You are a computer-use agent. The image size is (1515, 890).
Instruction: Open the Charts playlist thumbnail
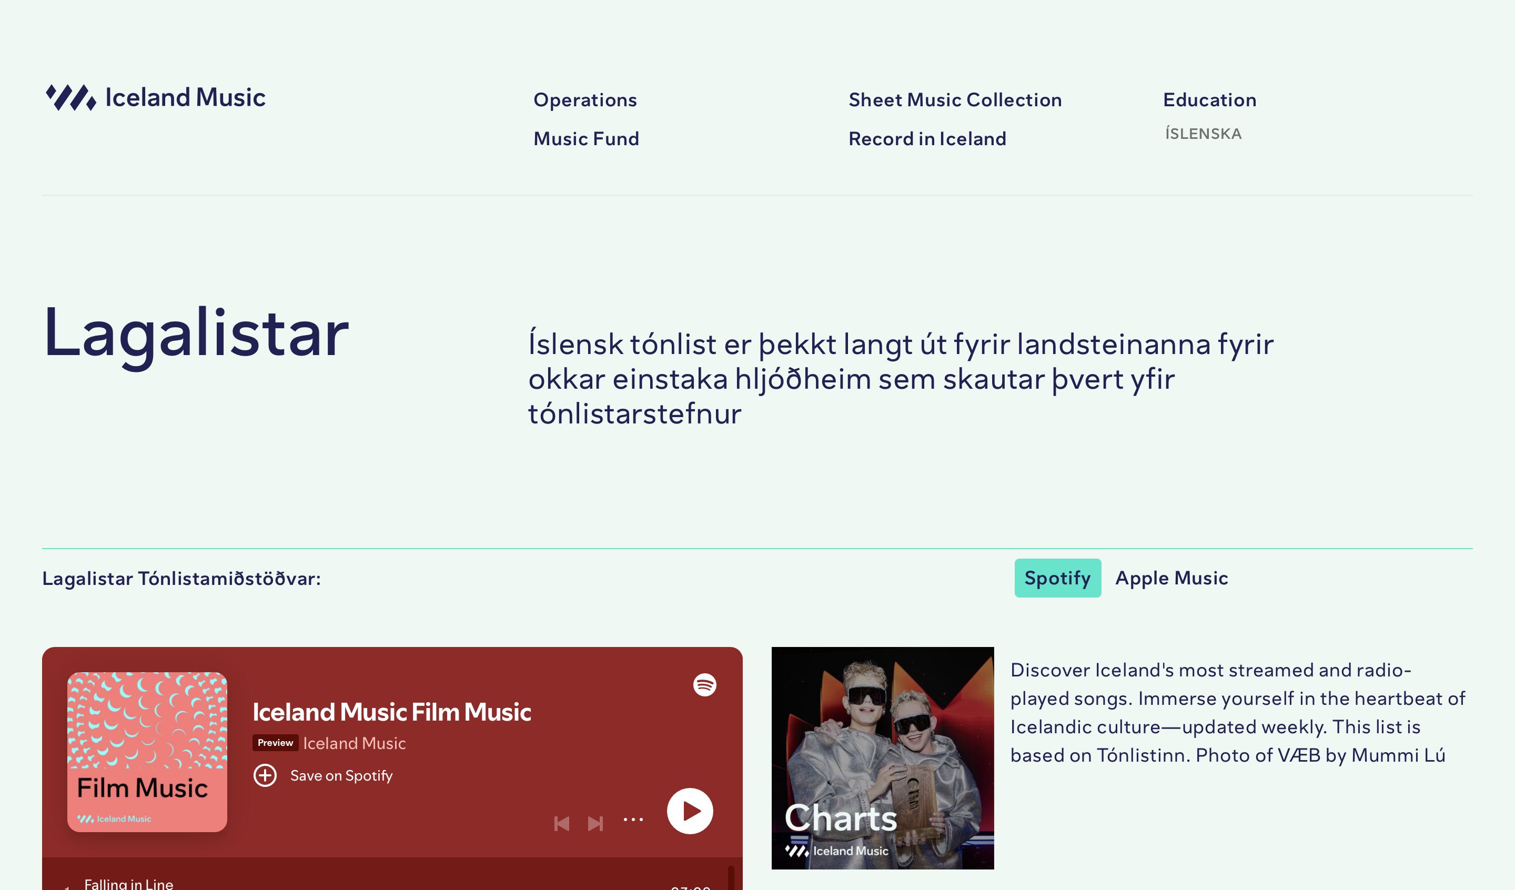(x=883, y=757)
